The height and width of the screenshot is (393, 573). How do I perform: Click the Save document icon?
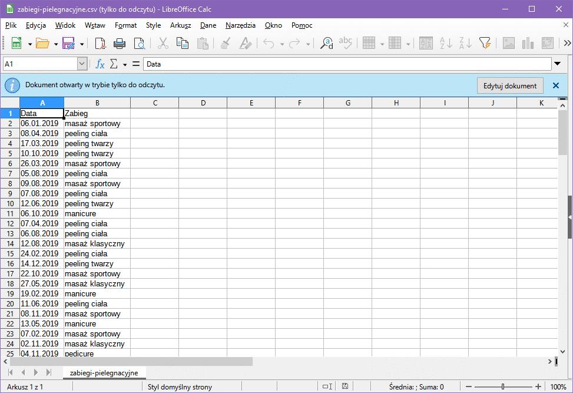point(68,43)
